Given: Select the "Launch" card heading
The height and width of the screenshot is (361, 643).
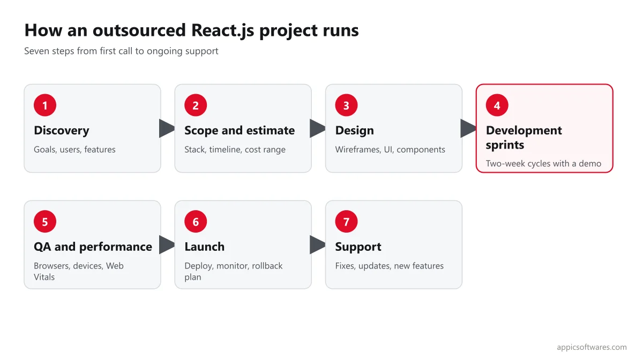Looking at the screenshot, I should pos(205,247).
